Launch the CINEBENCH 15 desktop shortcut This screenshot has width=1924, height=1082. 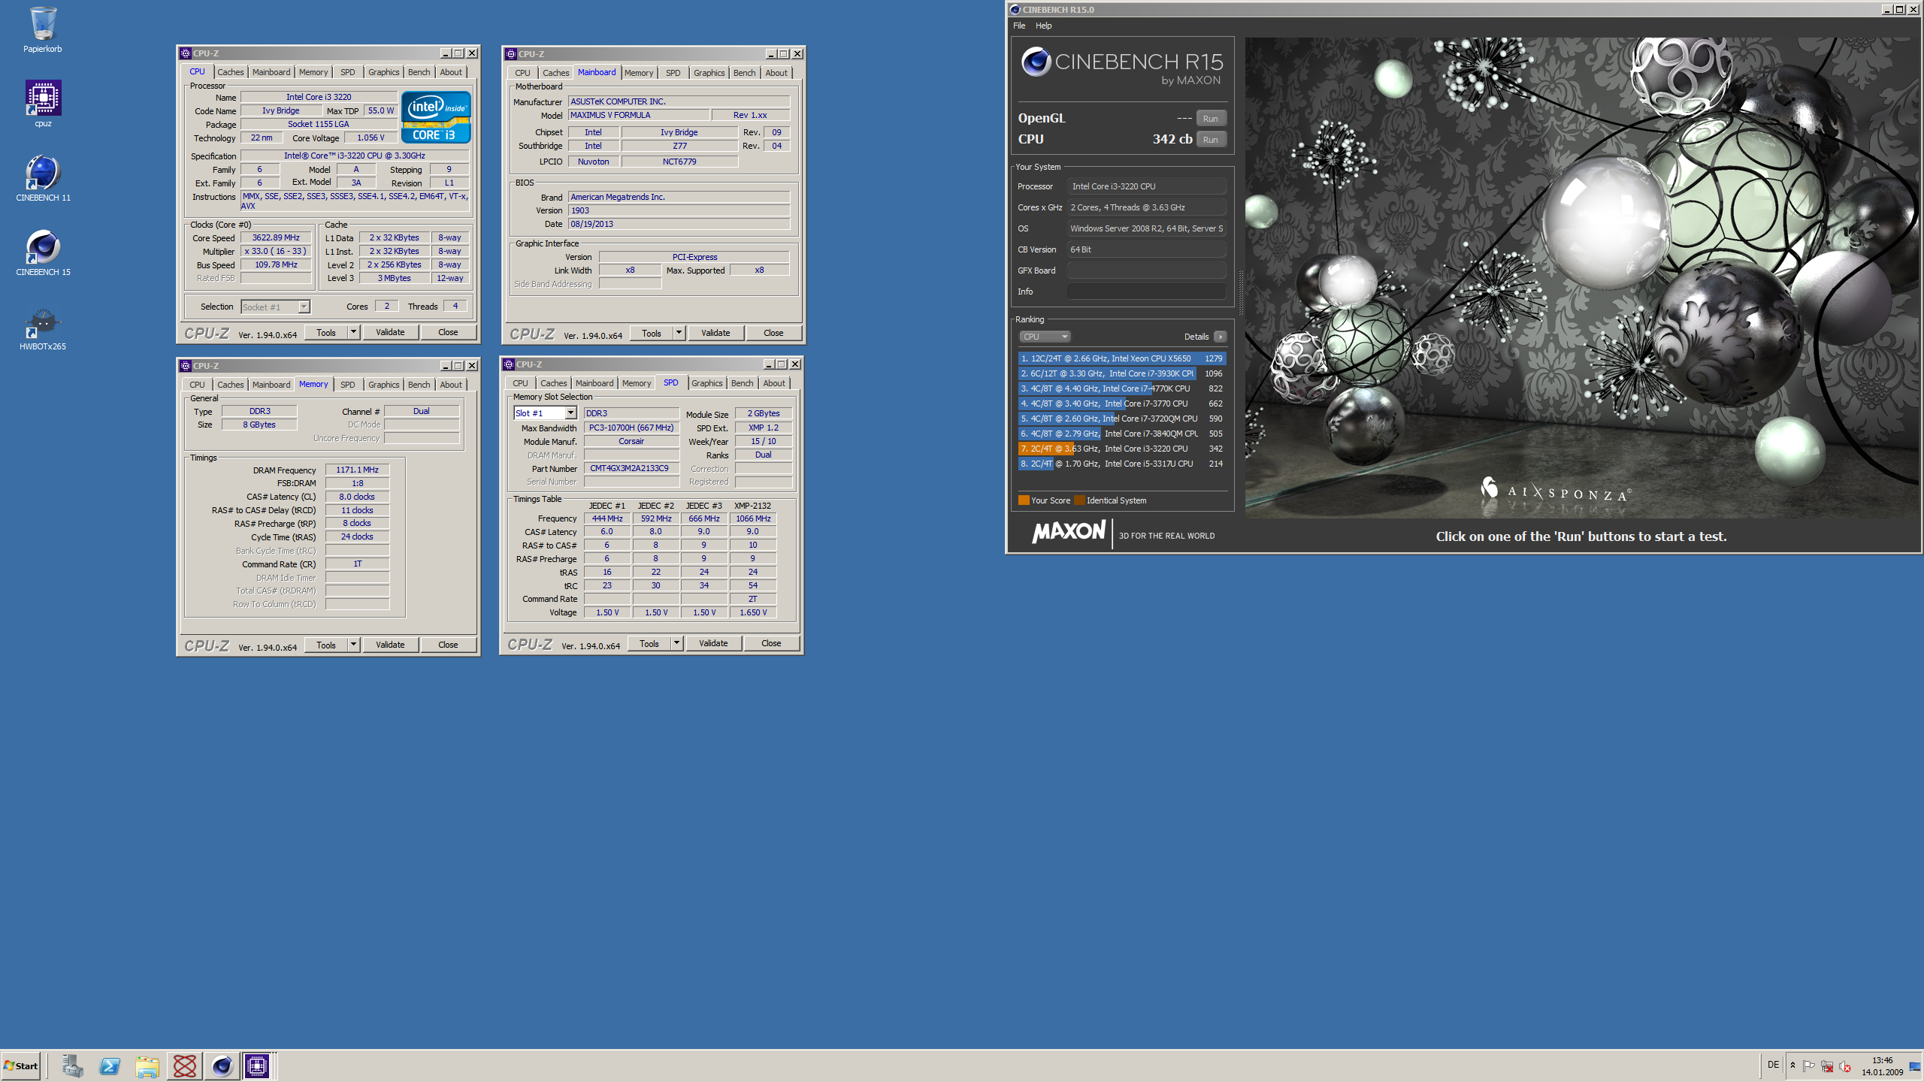coord(43,253)
